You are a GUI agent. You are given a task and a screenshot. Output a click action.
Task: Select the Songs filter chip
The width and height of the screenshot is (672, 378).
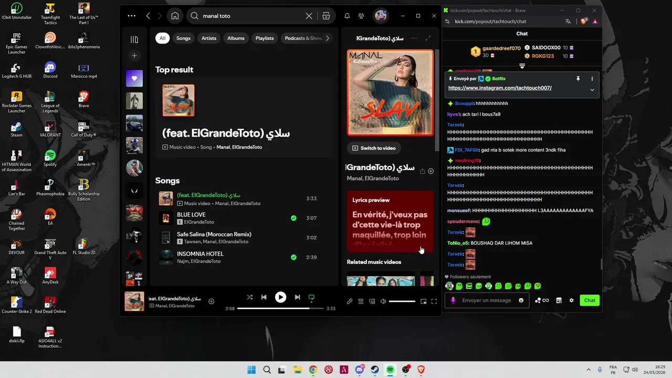(183, 38)
